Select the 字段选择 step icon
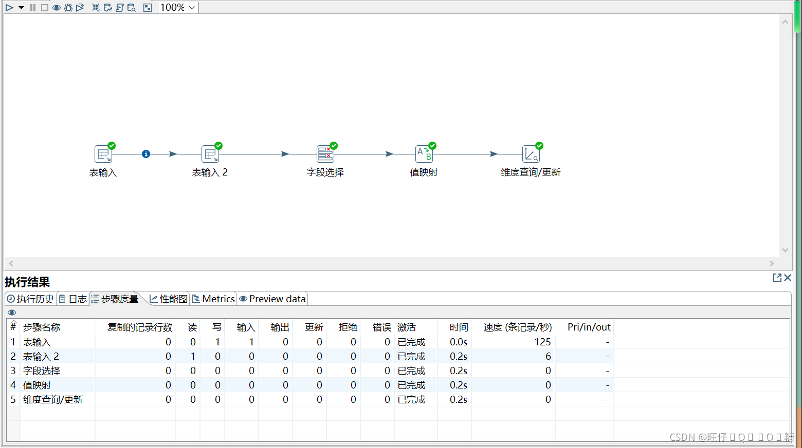This screenshot has width=802, height=448. pos(325,154)
